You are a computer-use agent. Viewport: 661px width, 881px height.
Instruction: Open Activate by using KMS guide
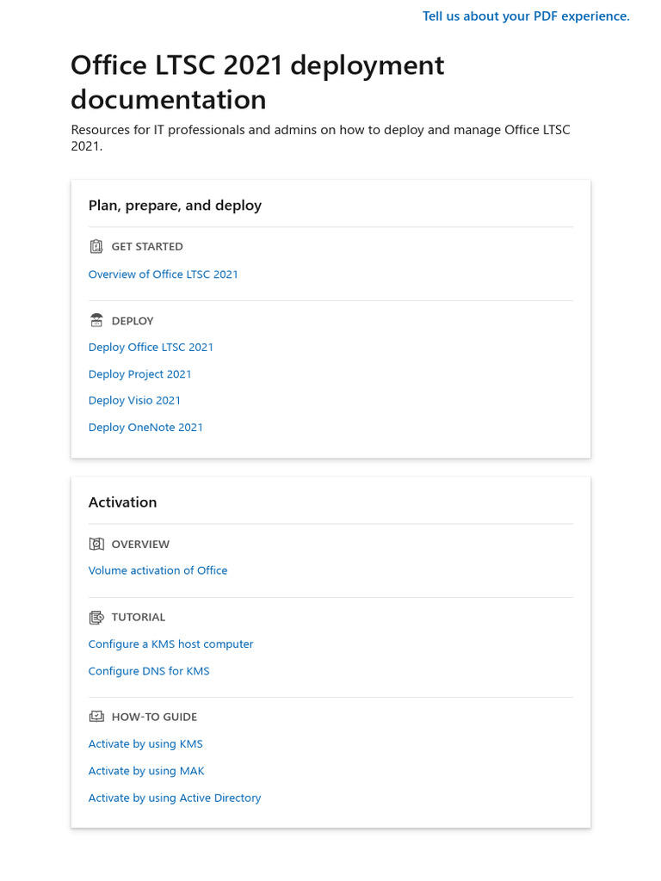[145, 744]
